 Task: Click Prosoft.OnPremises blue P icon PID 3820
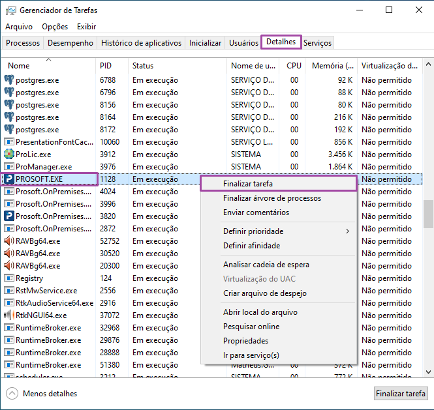[x=9, y=216]
